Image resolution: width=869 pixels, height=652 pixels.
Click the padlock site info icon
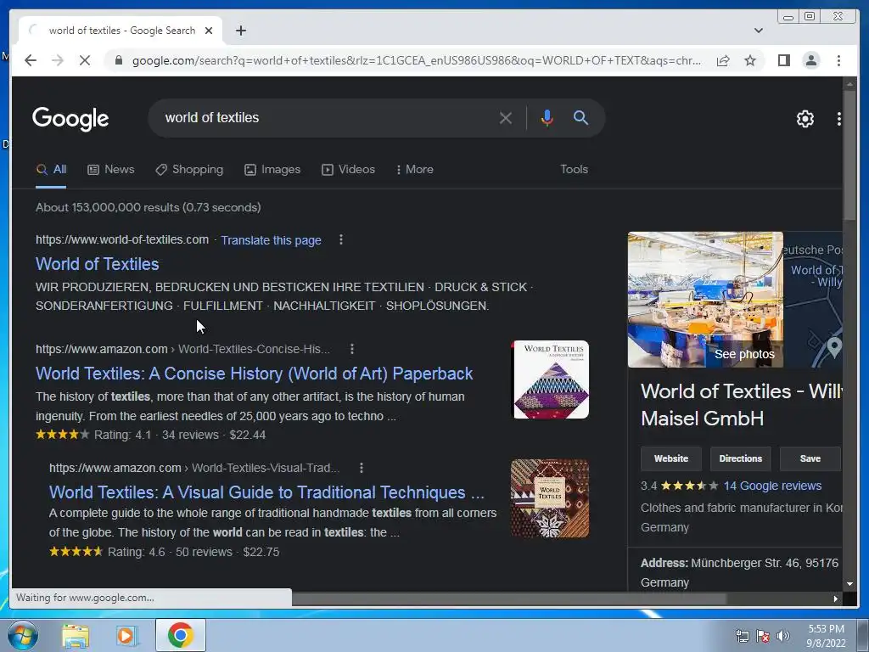point(119,60)
